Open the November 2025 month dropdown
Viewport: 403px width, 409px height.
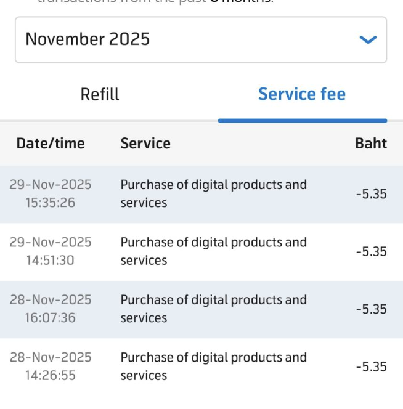click(200, 39)
